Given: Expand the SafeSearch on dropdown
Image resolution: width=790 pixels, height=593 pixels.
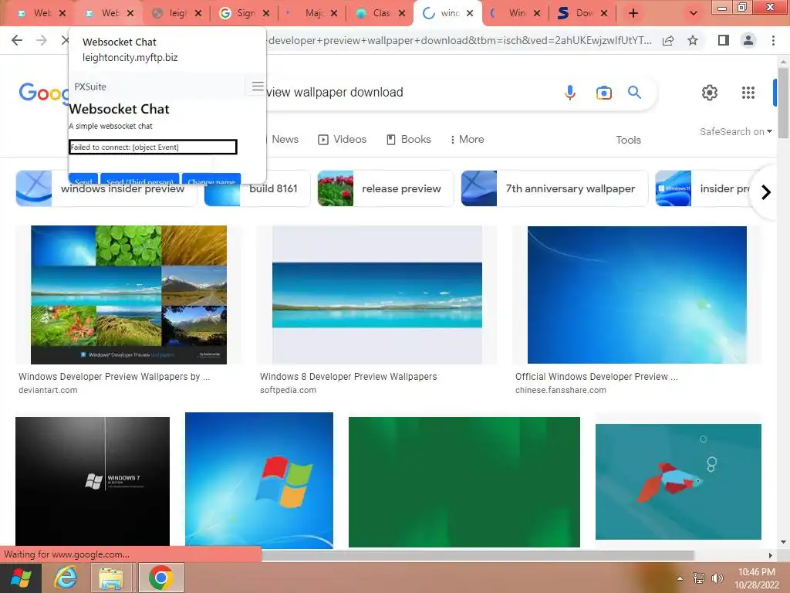Looking at the screenshot, I should click(x=735, y=131).
